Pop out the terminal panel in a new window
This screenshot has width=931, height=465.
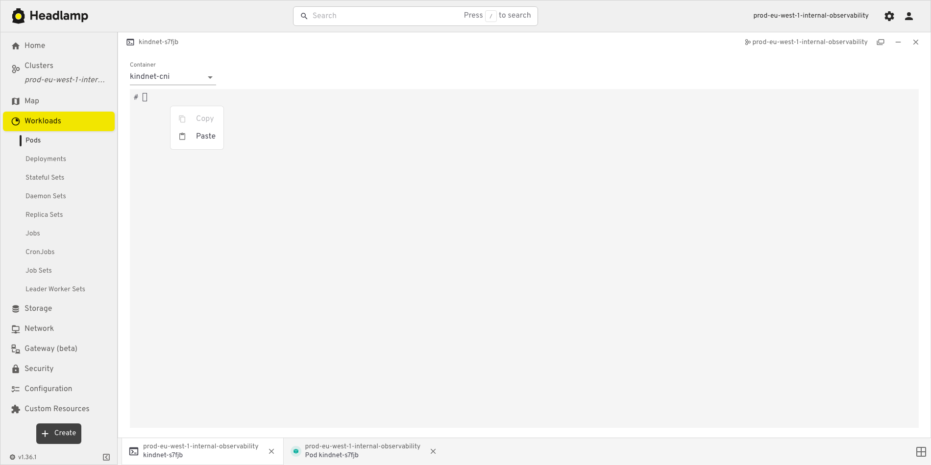coord(881,42)
